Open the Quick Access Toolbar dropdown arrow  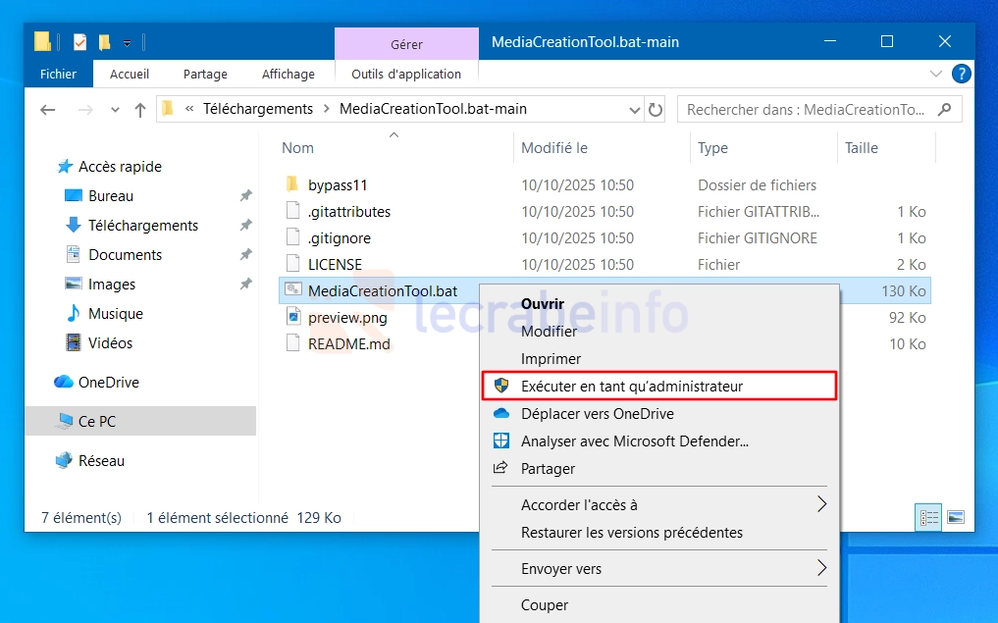click(x=128, y=42)
